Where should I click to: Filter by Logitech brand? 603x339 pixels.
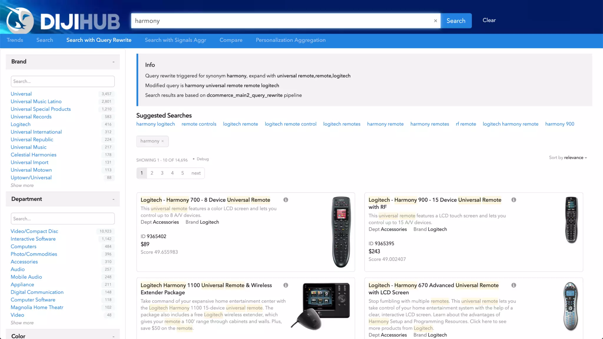(21, 124)
